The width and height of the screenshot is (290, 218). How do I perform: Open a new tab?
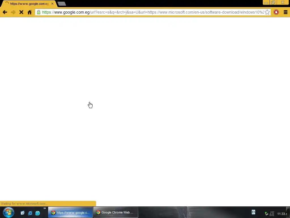[x=61, y=4]
